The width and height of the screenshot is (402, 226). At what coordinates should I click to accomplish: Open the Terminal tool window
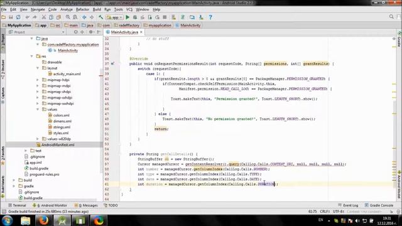click(x=17, y=205)
